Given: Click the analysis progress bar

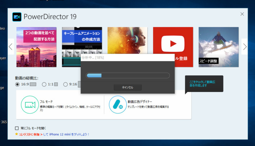Looking at the screenshot, I should pyautogui.click(x=128, y=76).
